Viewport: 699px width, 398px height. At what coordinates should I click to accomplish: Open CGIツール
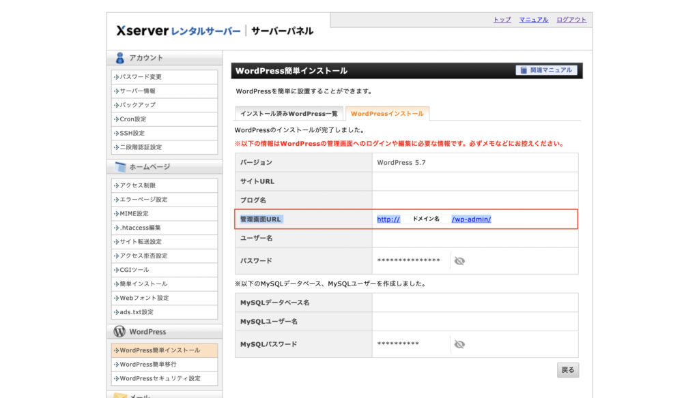[164, 270]
